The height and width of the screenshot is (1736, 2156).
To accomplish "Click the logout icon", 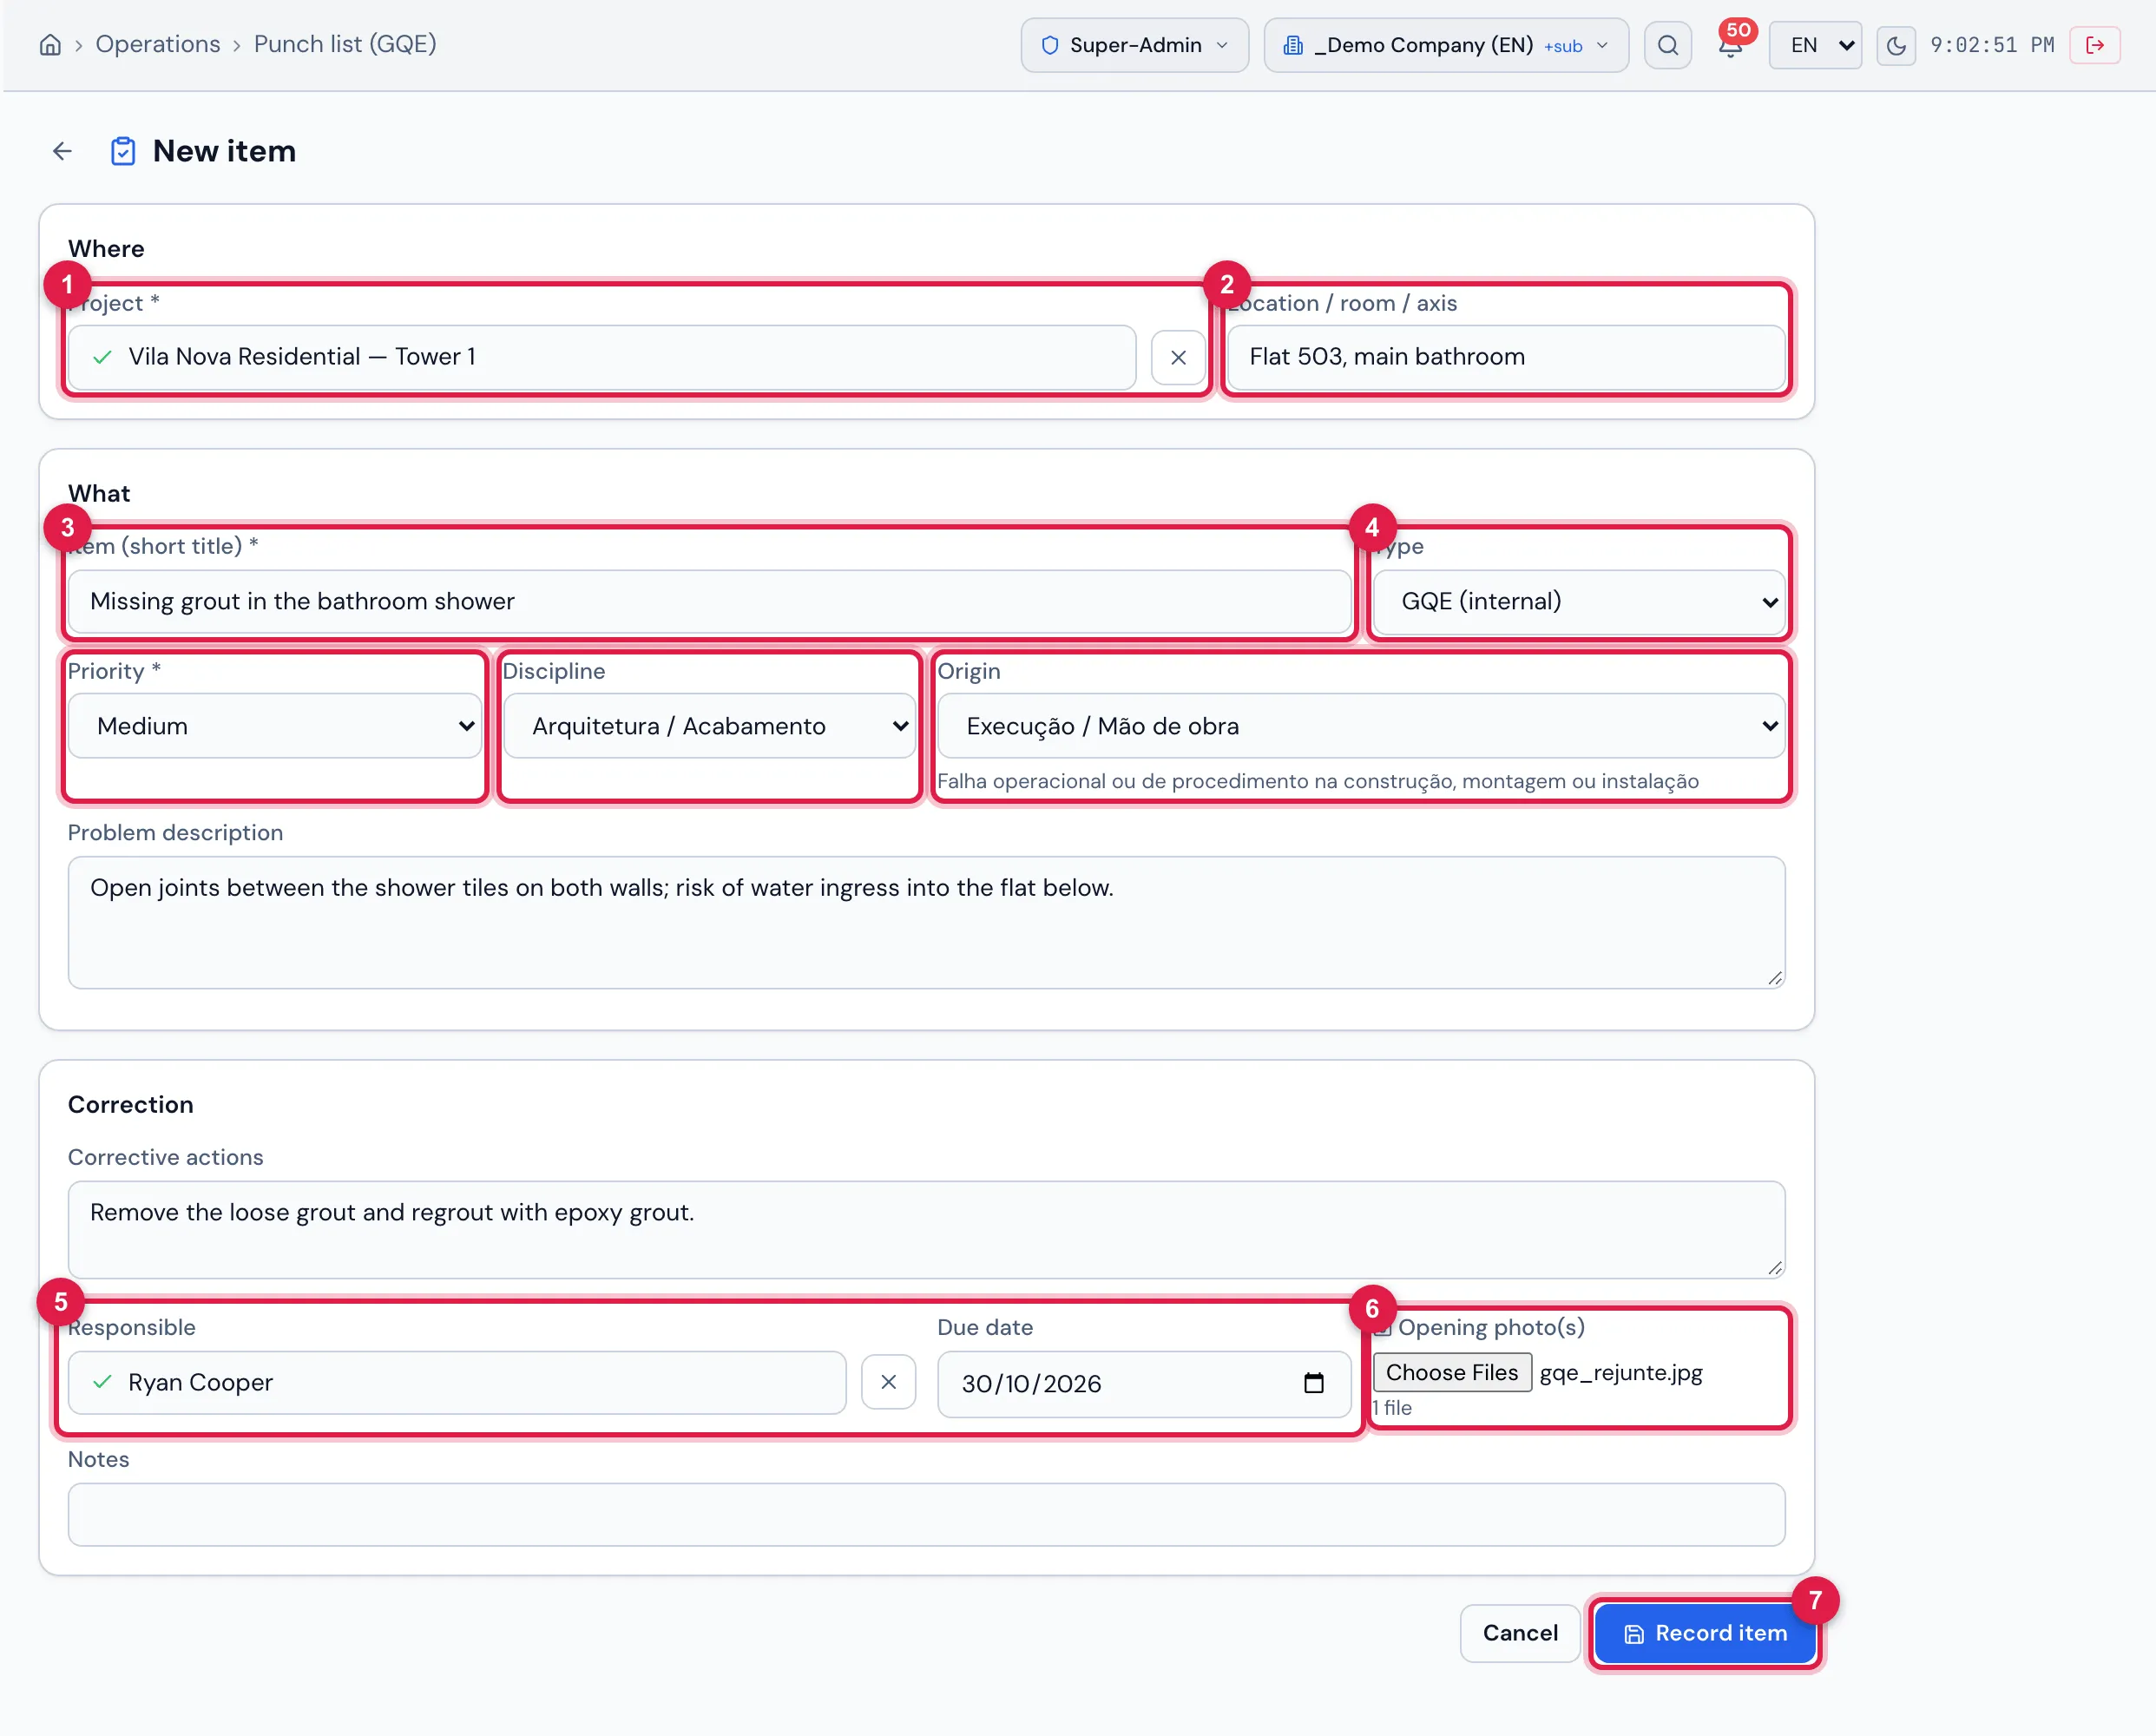I will pyautogui.click(x=2095, y=45).
